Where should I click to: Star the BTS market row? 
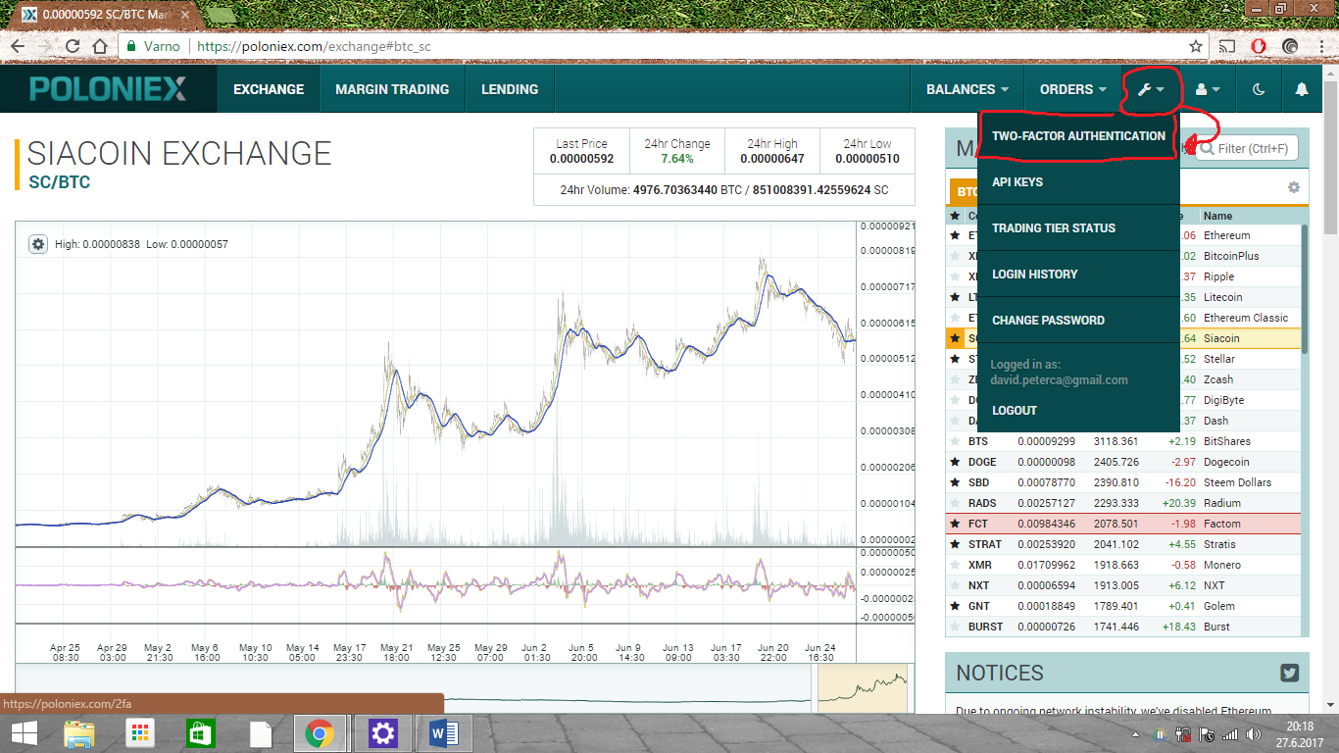pos(955,441)
